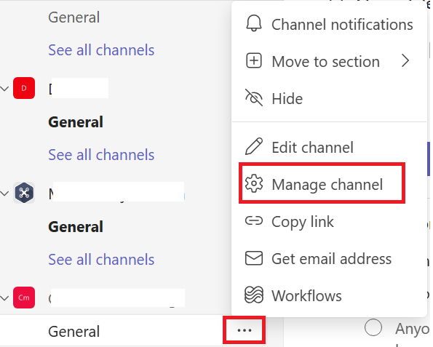Click the envelope Get email address icon

[254, 258]
